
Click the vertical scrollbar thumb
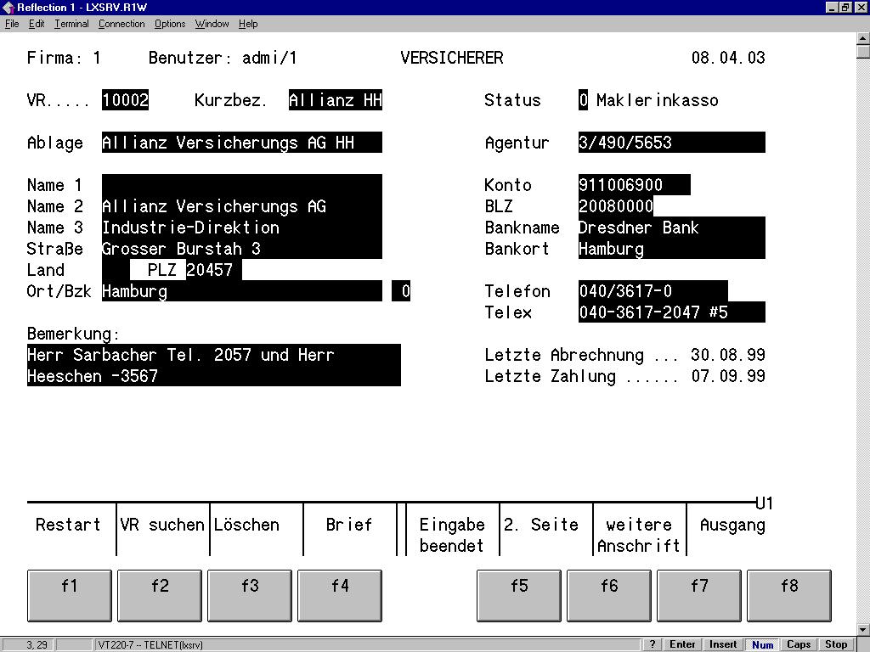(863, 52)
